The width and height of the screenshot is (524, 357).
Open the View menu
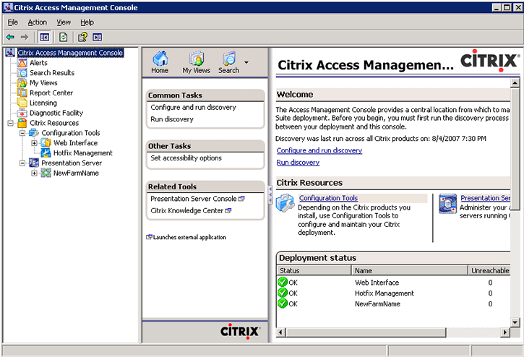[x=64, y=22]
